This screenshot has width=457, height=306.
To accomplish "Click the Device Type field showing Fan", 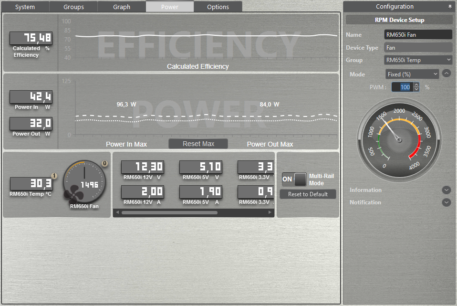I will point(418,48).
